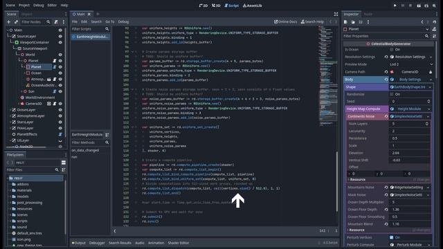The width and height of the screenshot is (443, 249).
Task: Open RidgeNoiseSettings dropdown for Mountains Noise
Action: click(x=428, y=187)
